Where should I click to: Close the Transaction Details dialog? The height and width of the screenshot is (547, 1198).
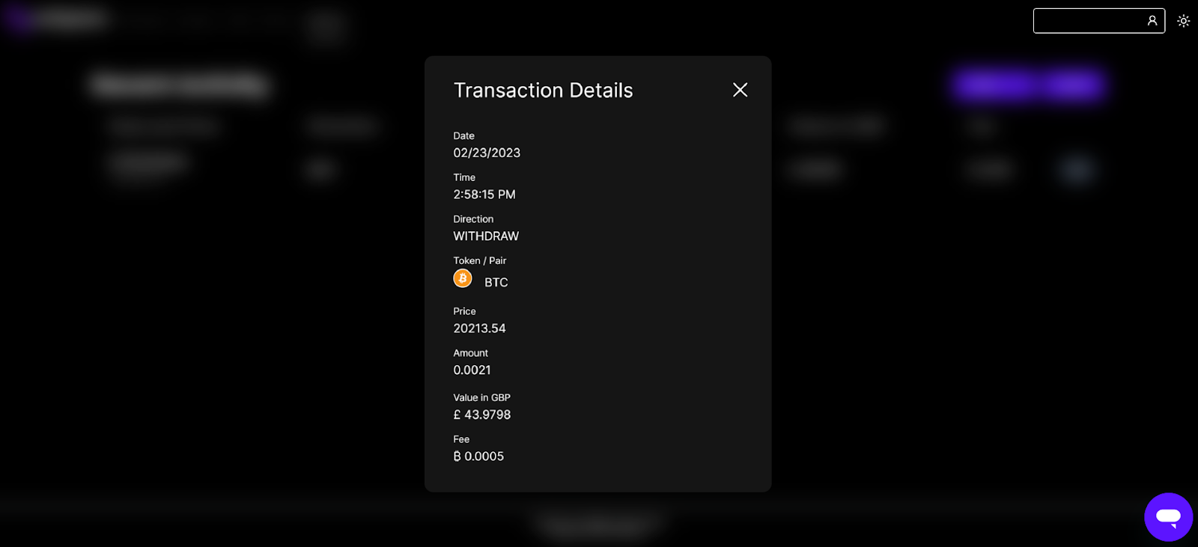tap(740, 90)
